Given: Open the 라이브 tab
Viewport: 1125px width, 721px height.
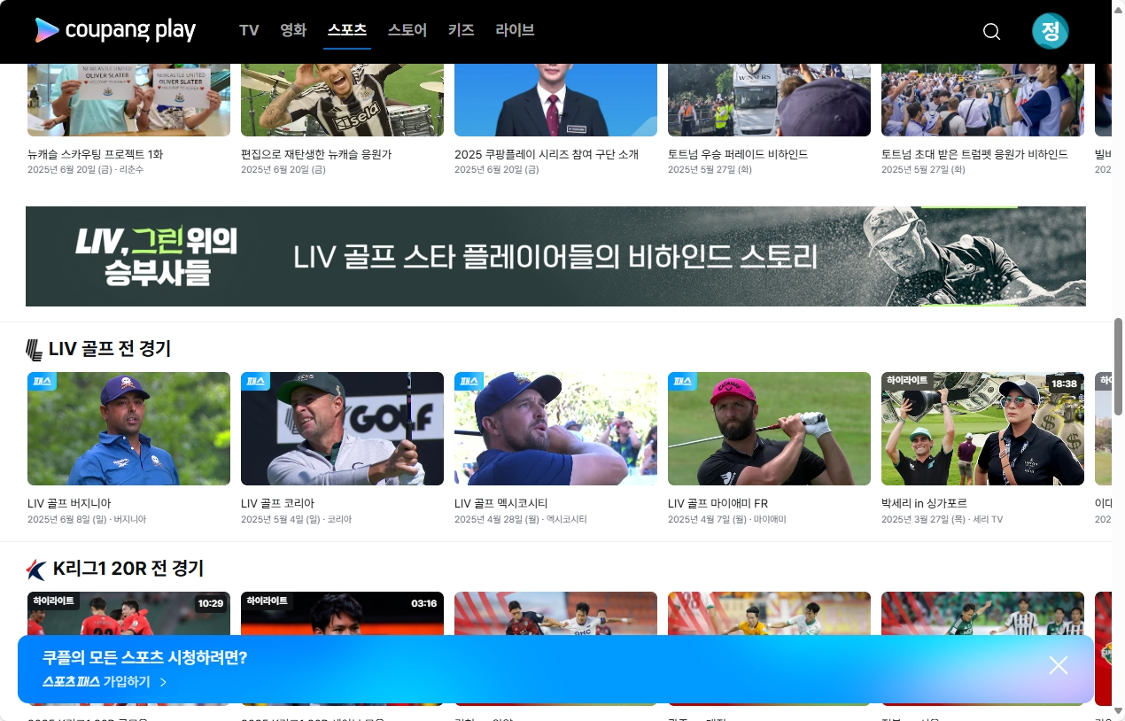Looking at the screenshot, I should pos(516,30).
